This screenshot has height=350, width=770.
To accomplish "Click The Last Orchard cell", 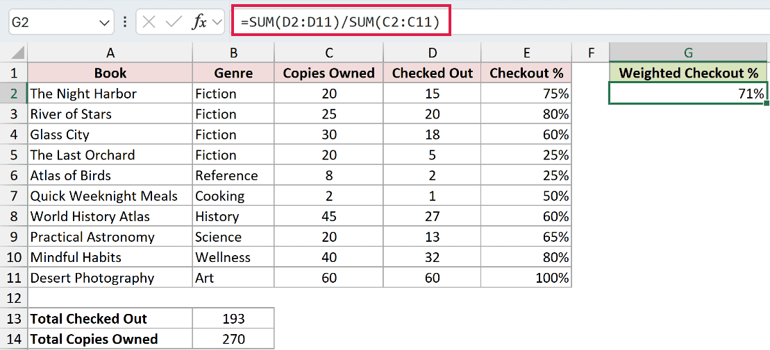I will (x=110, y=155).
